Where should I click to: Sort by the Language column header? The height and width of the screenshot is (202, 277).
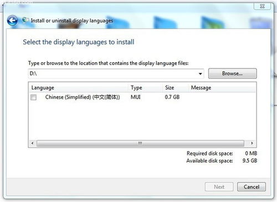(79, 88)
